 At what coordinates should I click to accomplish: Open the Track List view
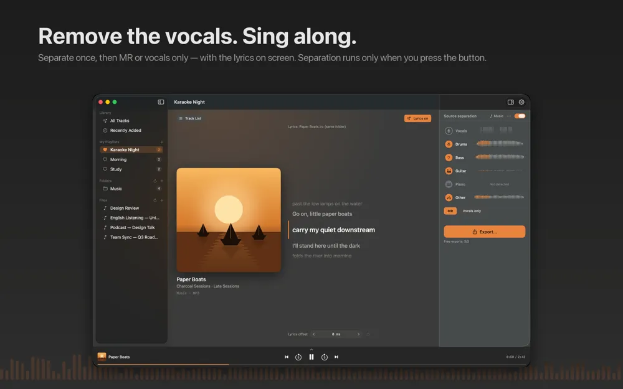pyautogui.click(x=190, y=118)
